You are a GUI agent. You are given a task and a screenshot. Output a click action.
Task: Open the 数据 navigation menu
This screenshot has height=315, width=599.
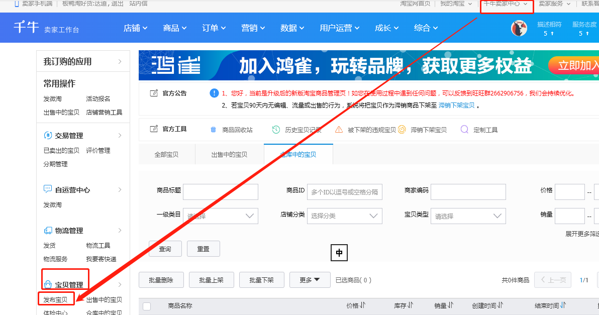click(292, 28)
